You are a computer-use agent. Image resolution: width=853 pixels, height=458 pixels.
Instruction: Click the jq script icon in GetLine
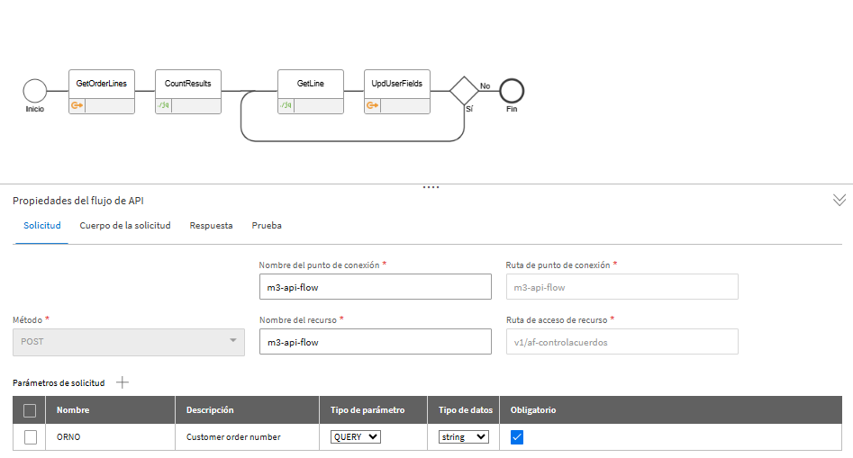point(286,105)
